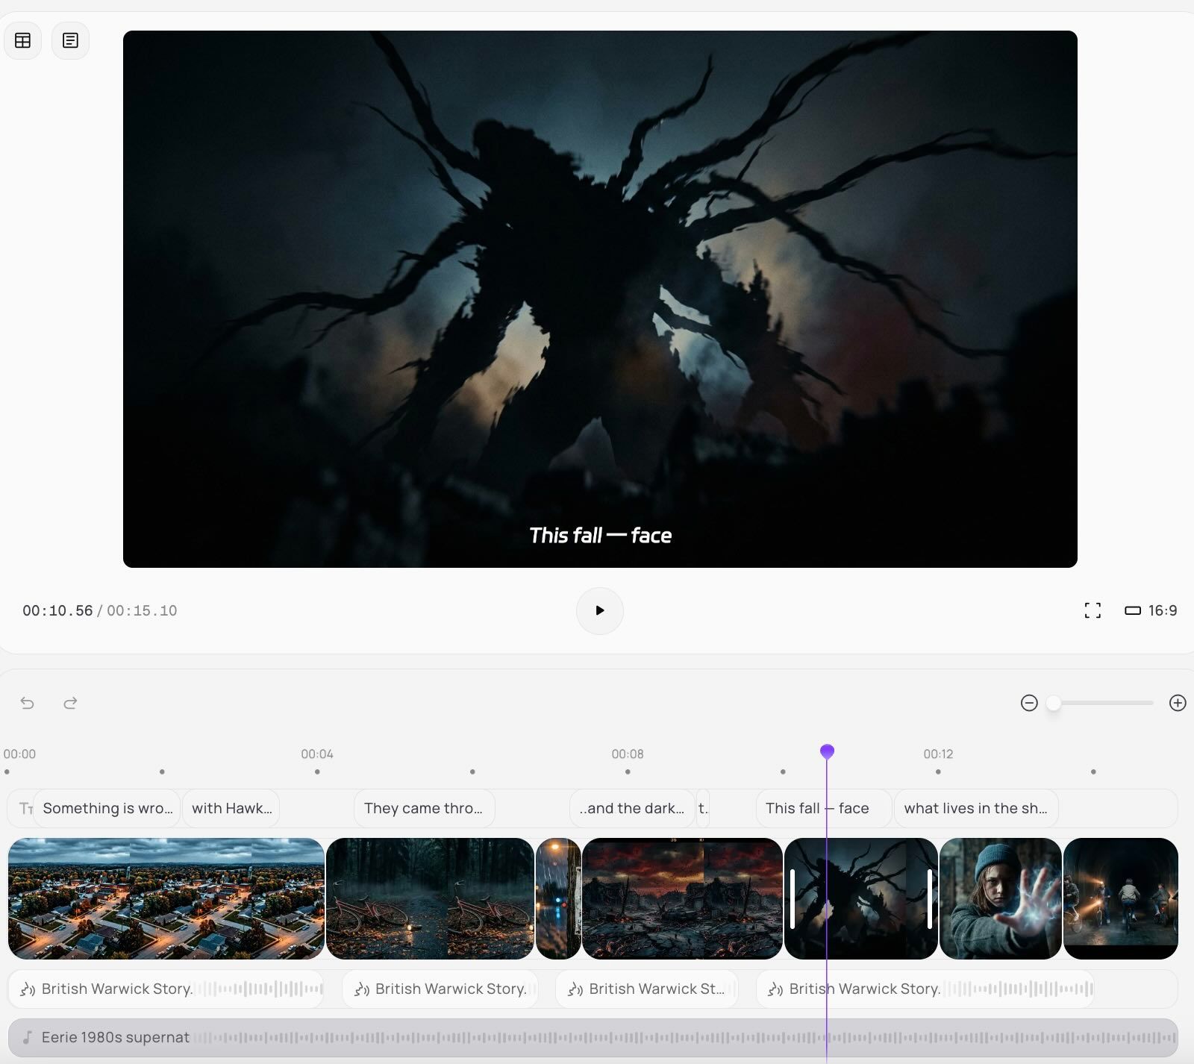Redo the last edit

(x=70, y=703)
